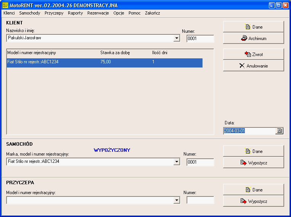Click the date field showing 2004-03-01
The height and width of the screenshot is (217, 291).
pos(249,131)
